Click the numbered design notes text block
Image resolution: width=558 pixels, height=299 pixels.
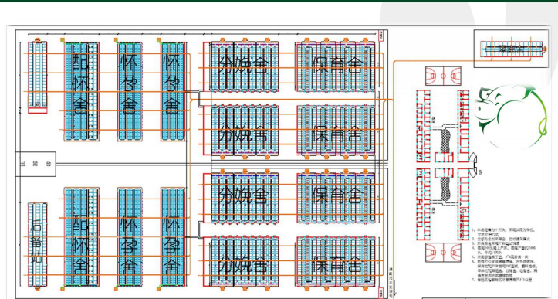coord(505,255)
